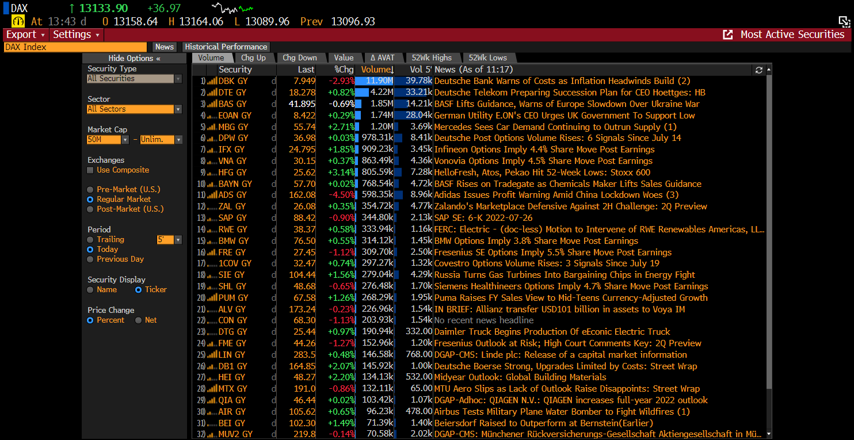Screen dimensions: 854x440
Task: Open the chart icon beside RWE GY
Action: click(212, 229)
